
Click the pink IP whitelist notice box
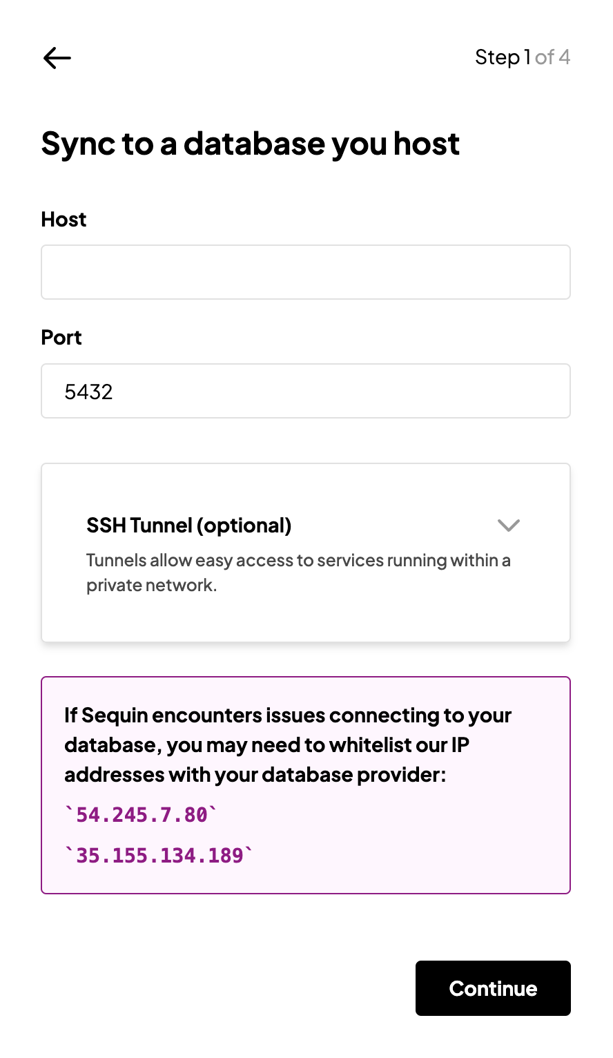pos(305,785)
